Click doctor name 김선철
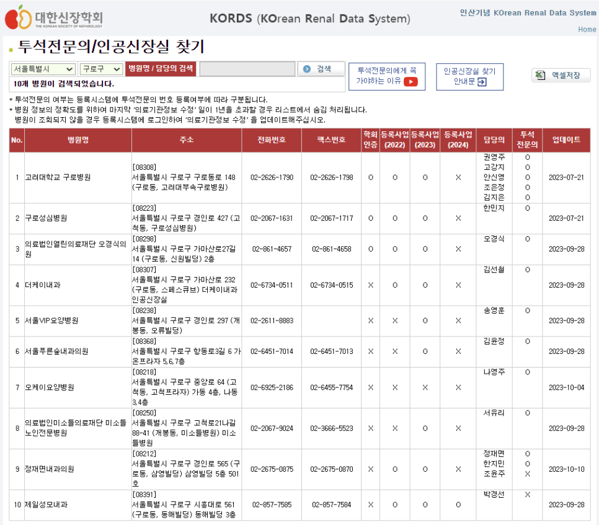Viewport: 599px width, 525px height. [x=494, y=270]
